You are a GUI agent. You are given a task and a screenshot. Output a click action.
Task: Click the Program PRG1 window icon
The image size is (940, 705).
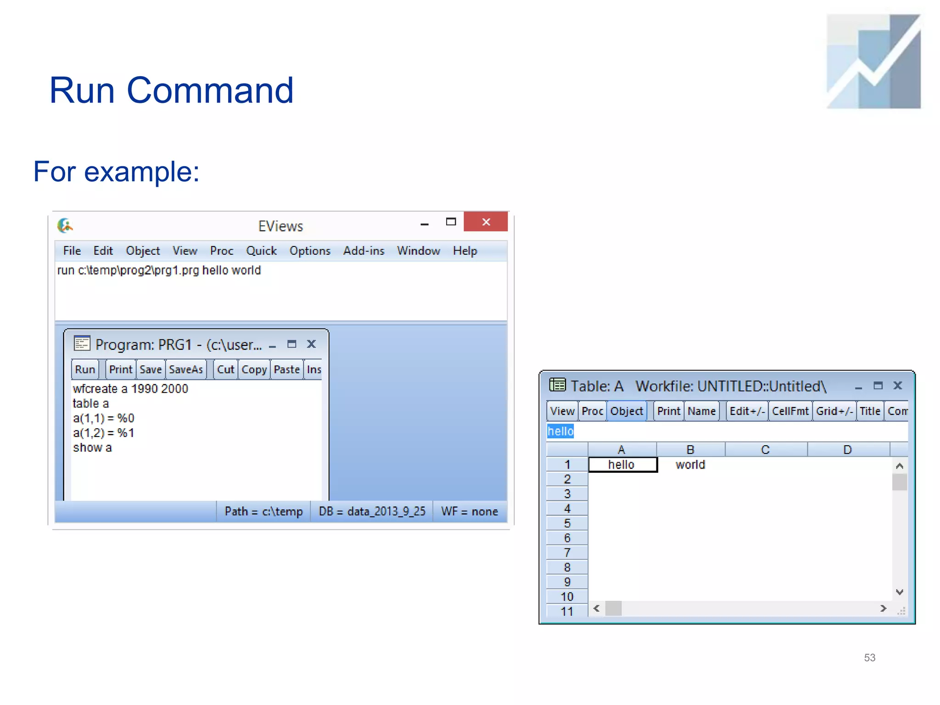pos(82,343)
